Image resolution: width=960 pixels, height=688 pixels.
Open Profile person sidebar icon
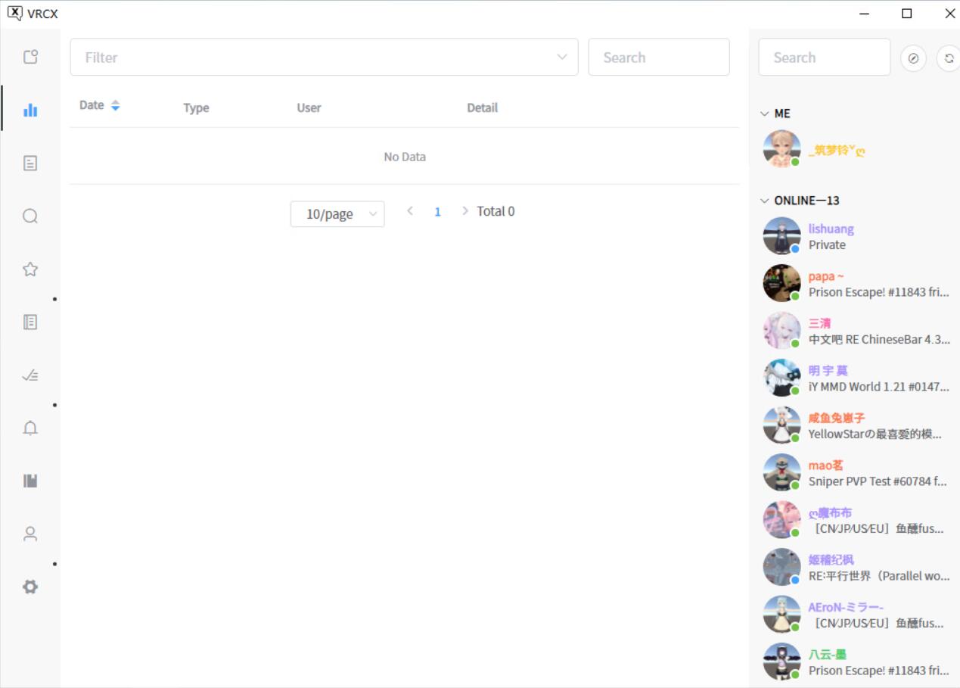(x=30, y=534)
